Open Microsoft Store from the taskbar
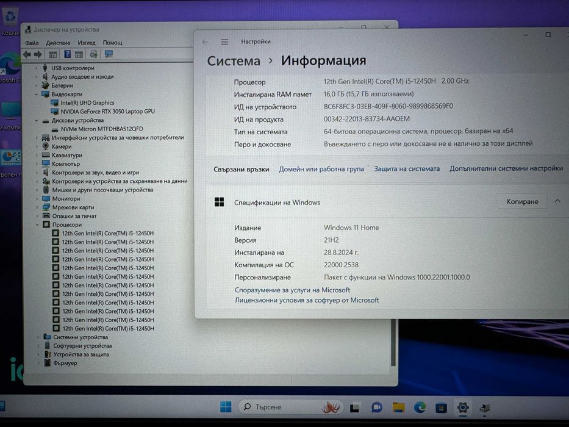Image resolution: width=569 pixels, height=427 pixels. tap(441, 407)
